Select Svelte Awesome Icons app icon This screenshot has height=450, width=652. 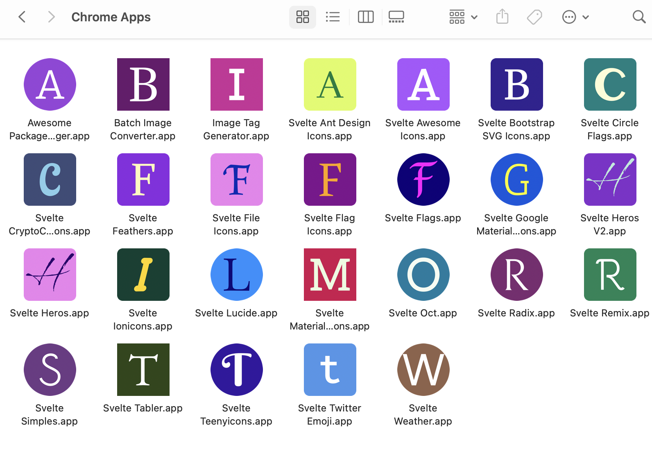[423, 84]
